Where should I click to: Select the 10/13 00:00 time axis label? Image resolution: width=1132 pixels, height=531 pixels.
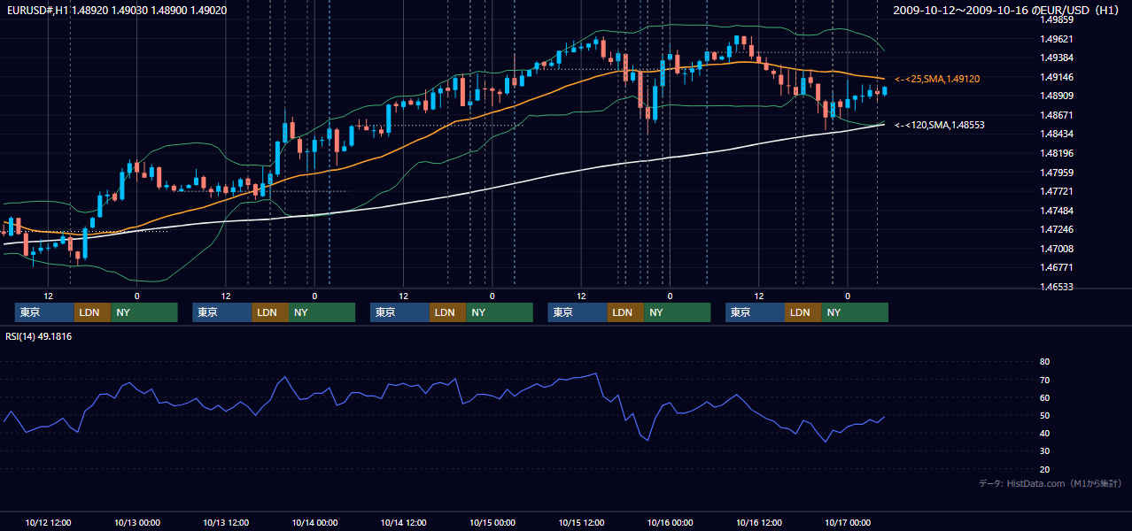(136, 522)
